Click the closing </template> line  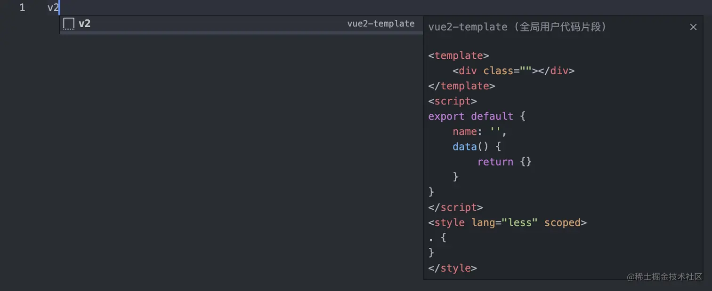[462, 86]
